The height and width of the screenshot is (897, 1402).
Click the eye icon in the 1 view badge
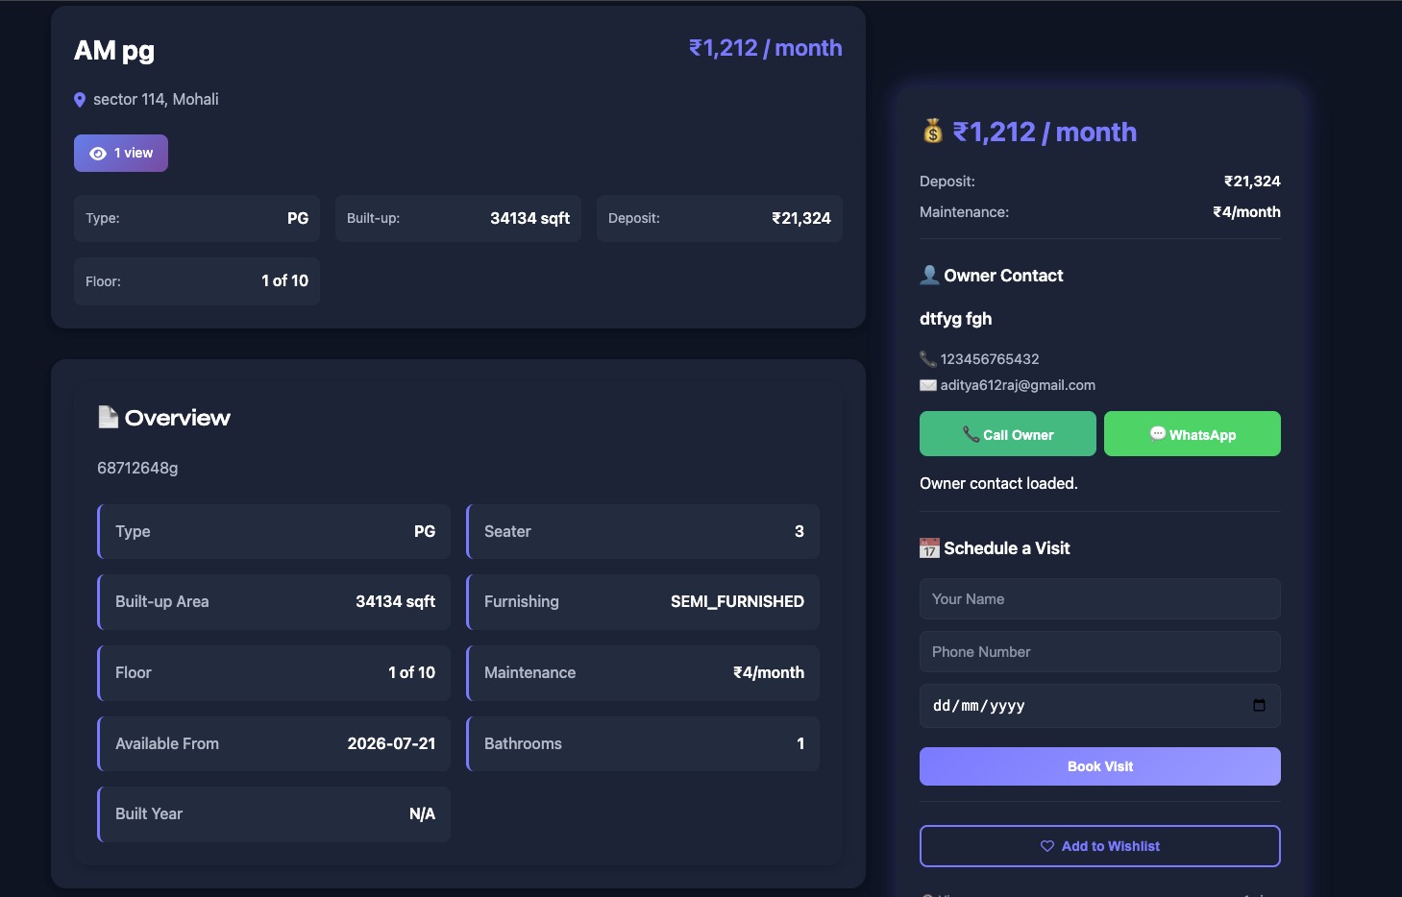(x=98, y=154)
